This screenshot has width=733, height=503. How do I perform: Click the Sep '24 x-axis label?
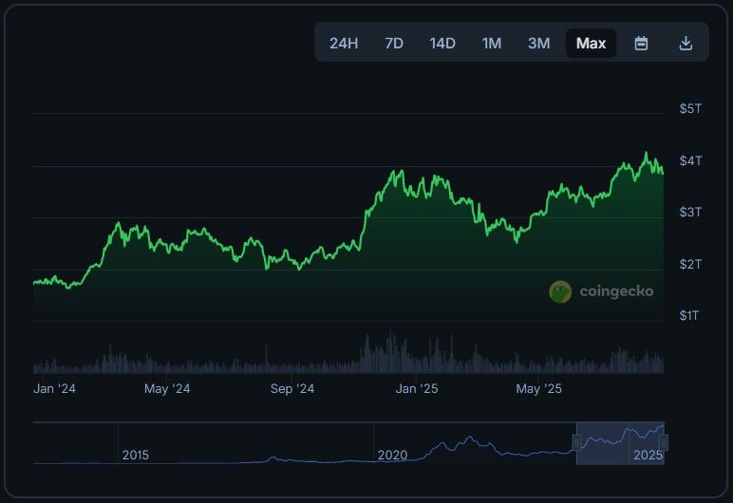pyautogui.click(x=292, y=388)
